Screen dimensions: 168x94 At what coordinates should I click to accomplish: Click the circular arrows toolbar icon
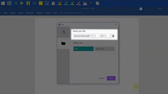(91, 3)
